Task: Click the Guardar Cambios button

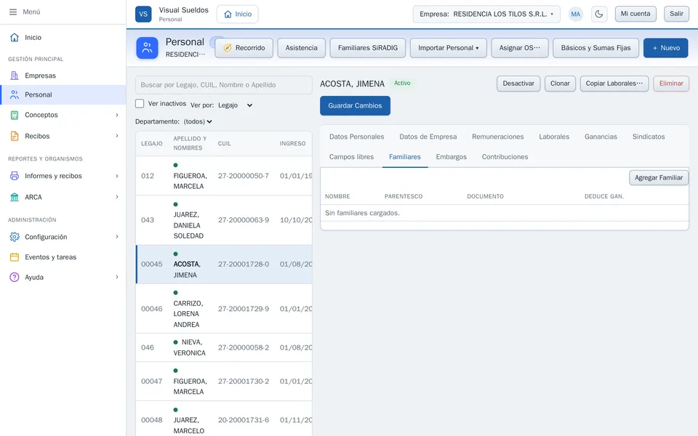Action: pos(355,106)
